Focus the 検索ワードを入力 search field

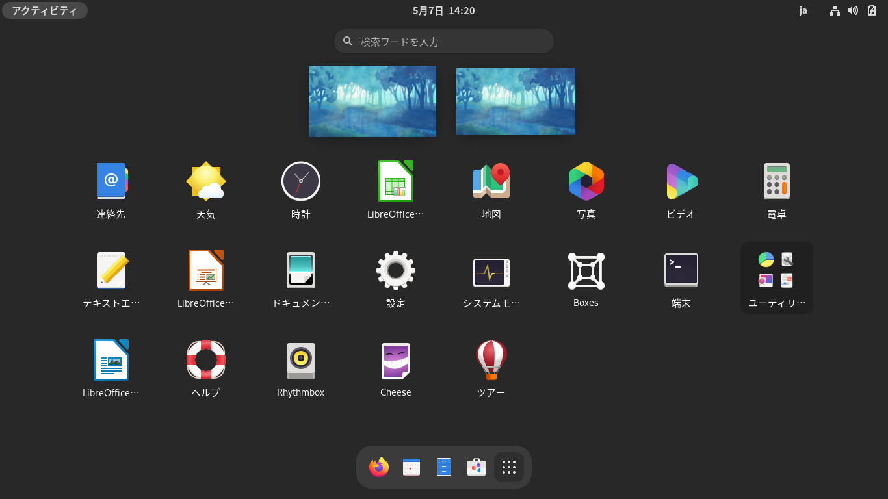click(x=444, y=42)
